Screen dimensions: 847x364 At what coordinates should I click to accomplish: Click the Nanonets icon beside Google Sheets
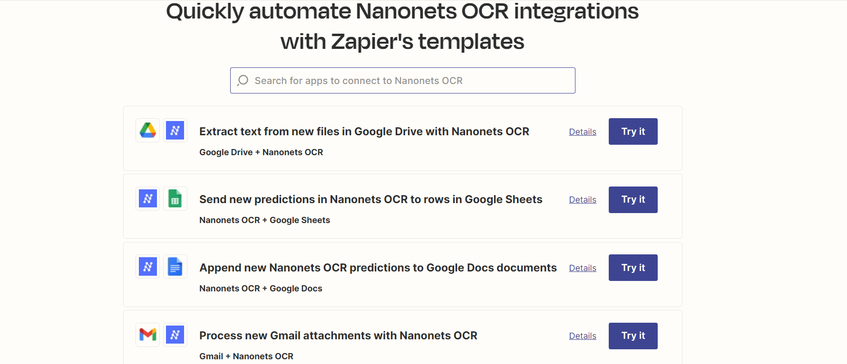(148, 198)
